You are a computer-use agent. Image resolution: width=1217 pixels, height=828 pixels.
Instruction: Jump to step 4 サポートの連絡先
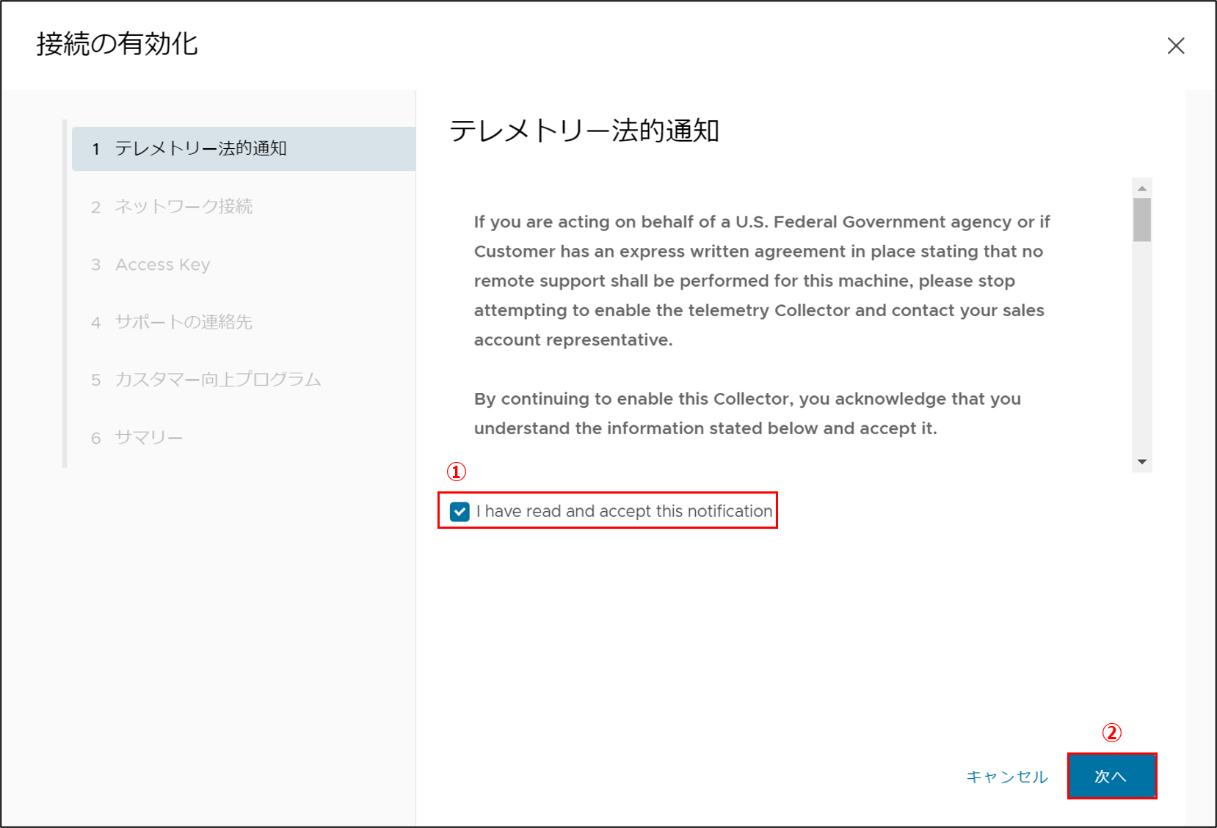183,322
